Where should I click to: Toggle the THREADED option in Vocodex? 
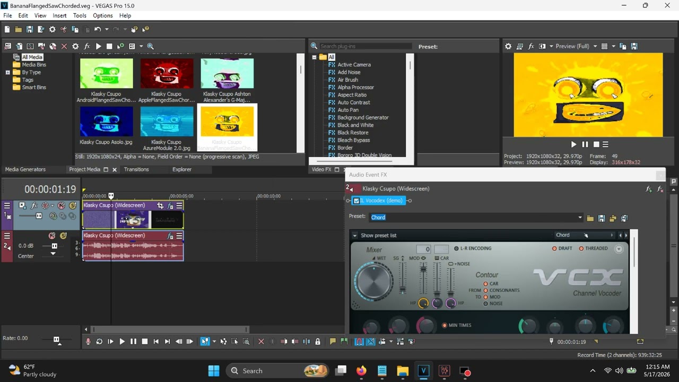[x=593, y=248]
